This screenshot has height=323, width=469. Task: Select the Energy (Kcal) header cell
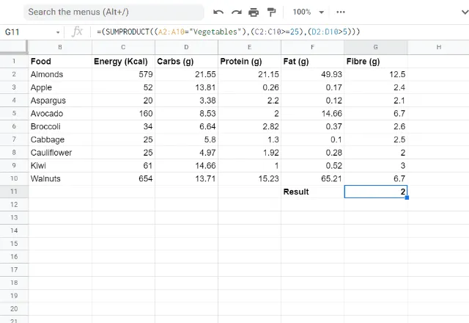(x=123, y=61)
